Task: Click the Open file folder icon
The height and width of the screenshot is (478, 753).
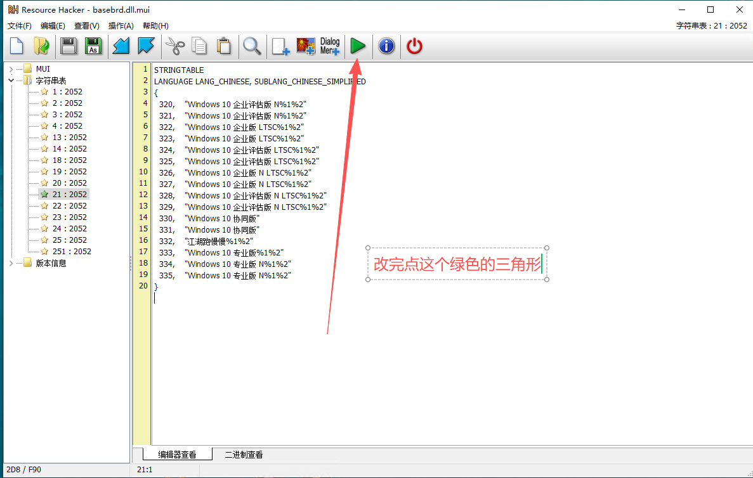Action: point(41,46)
